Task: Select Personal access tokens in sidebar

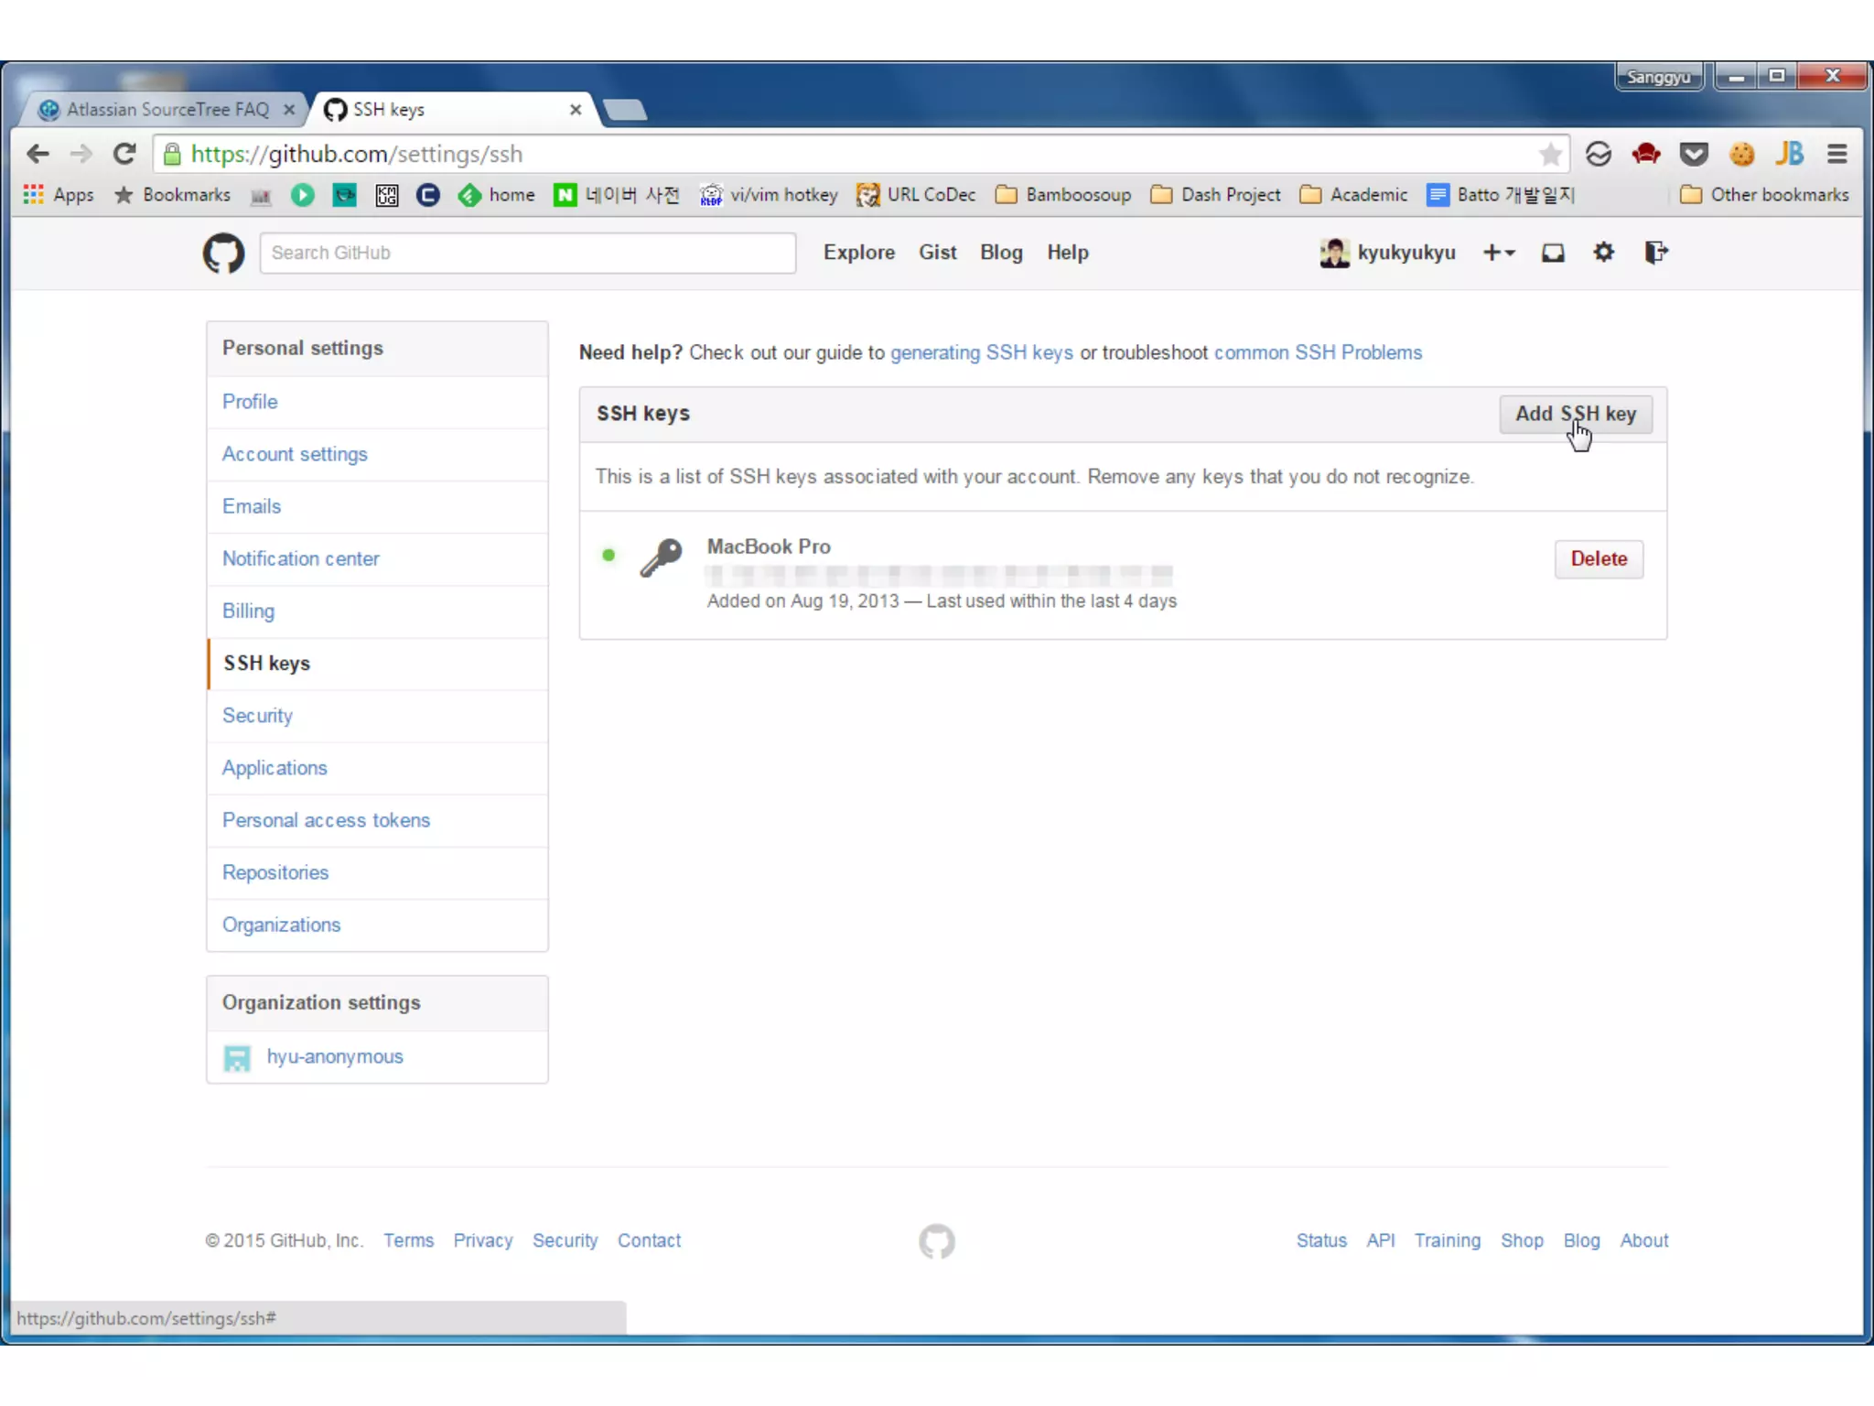Action: [x=326, y=820]
